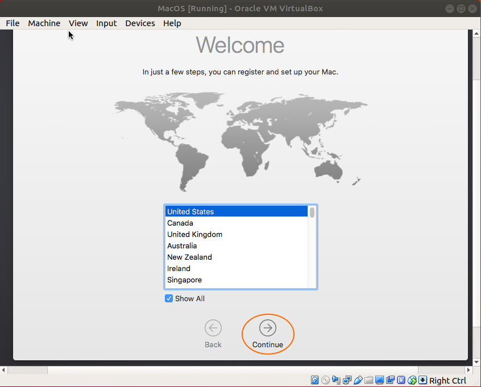Select United States in the country list

point(237,211)
